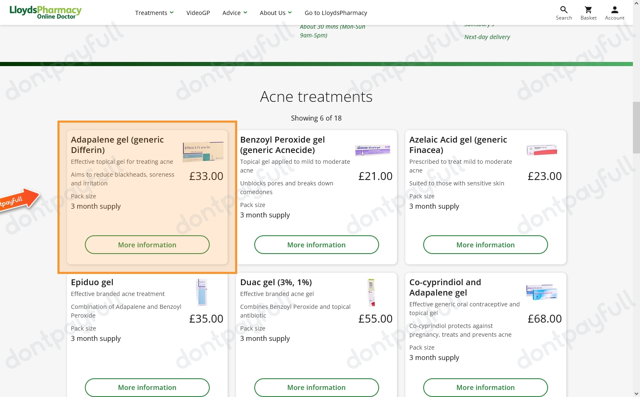This screenshot has width=640, height=397.
Task: Open the Adapalene gel (generic Differin) title
Action: coord(117,145)
